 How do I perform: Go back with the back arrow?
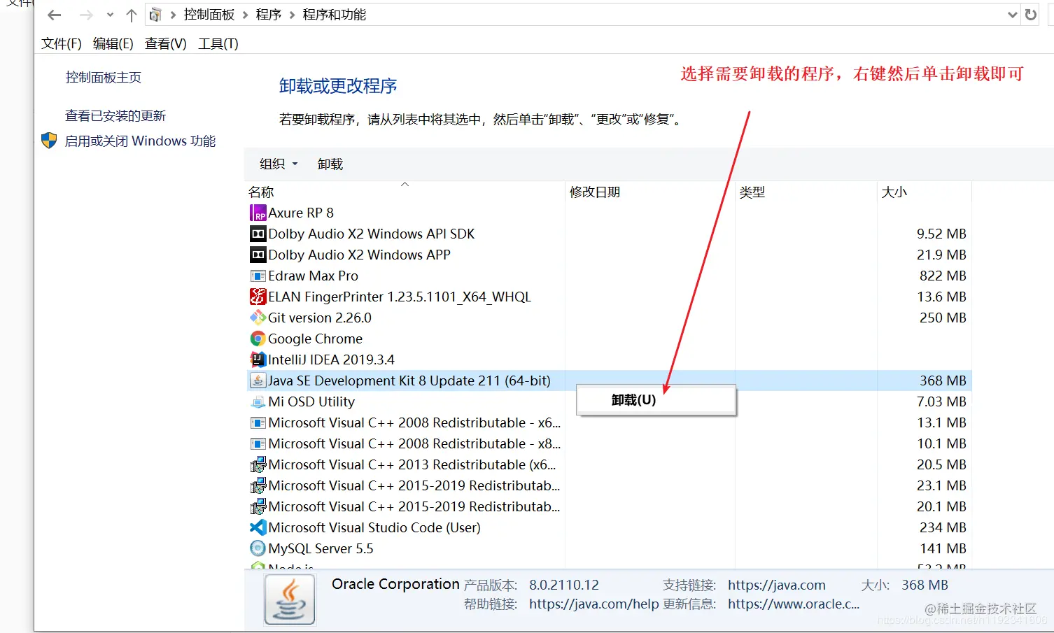(55, 15)
